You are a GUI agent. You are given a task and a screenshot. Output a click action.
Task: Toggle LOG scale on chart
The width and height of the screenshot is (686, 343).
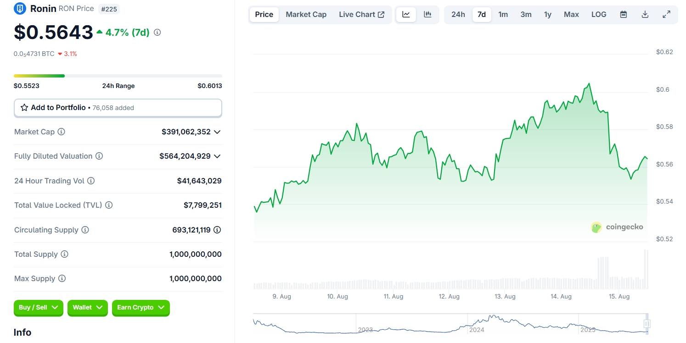(x=599, y=14)
